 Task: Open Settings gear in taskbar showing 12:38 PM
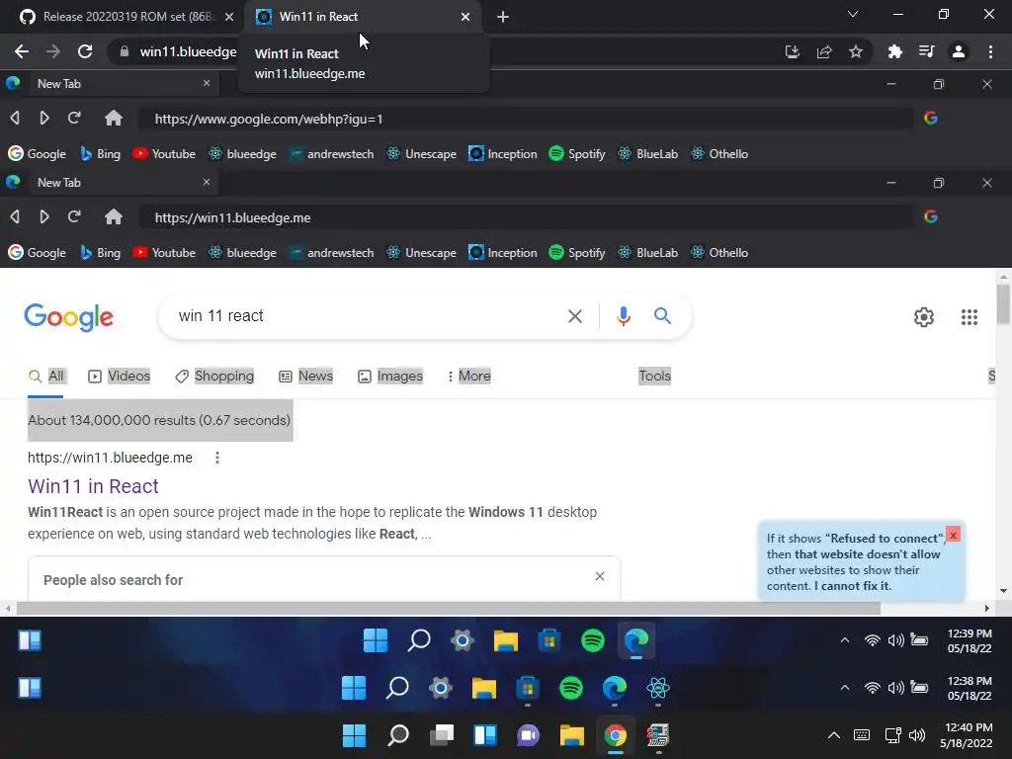pyautogui.click(x=440, y=688)
